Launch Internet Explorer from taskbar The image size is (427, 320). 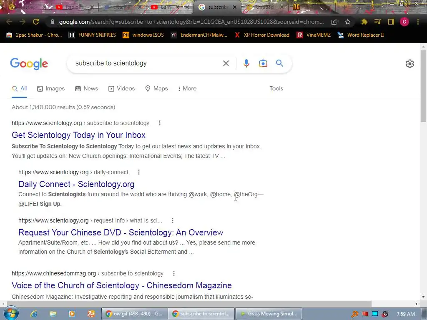34,314
